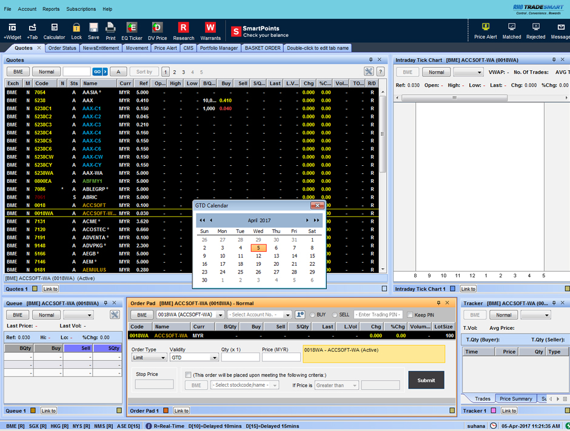This screenshot has height=431, width=570.
Task: Switch to the Order Status tab
Action: 62,48
